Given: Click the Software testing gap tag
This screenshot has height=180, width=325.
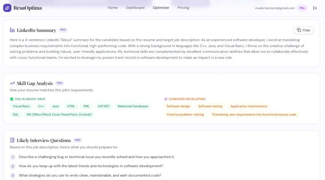Looking at the screenshot, I should pos(210,106).
